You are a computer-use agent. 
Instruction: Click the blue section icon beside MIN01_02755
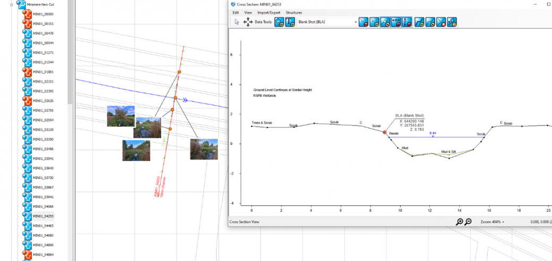tap(27, 110)
